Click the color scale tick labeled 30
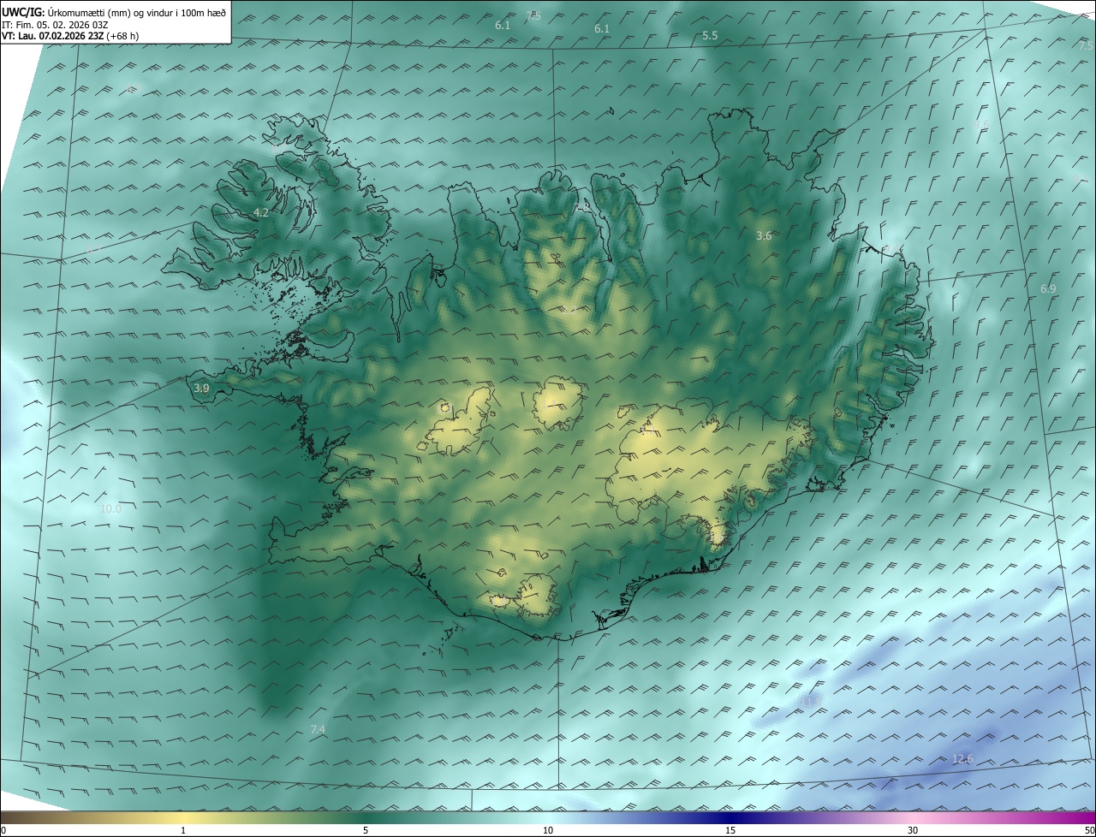 click(913, 830)
